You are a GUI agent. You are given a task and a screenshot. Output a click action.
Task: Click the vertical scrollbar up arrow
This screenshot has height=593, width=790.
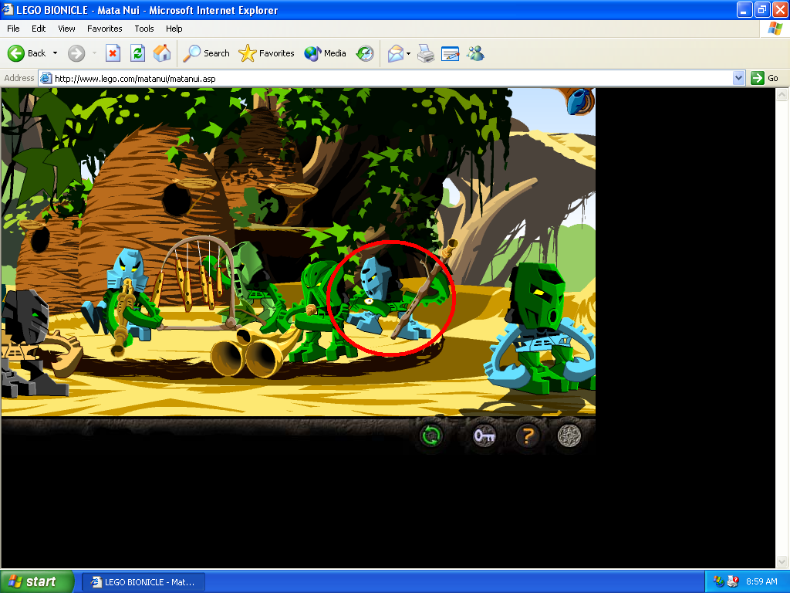click(x=782, y=94)
